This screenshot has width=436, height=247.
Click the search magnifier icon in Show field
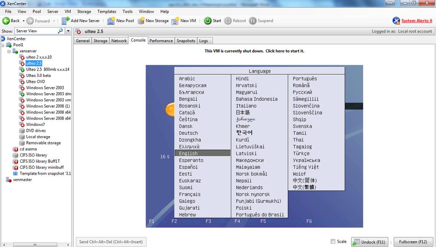[x=60, y=31]
